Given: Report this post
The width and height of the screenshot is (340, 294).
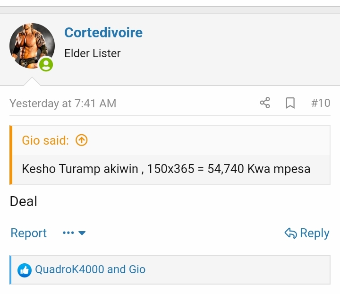Looking at the screenshot, I should coord(28,233).
